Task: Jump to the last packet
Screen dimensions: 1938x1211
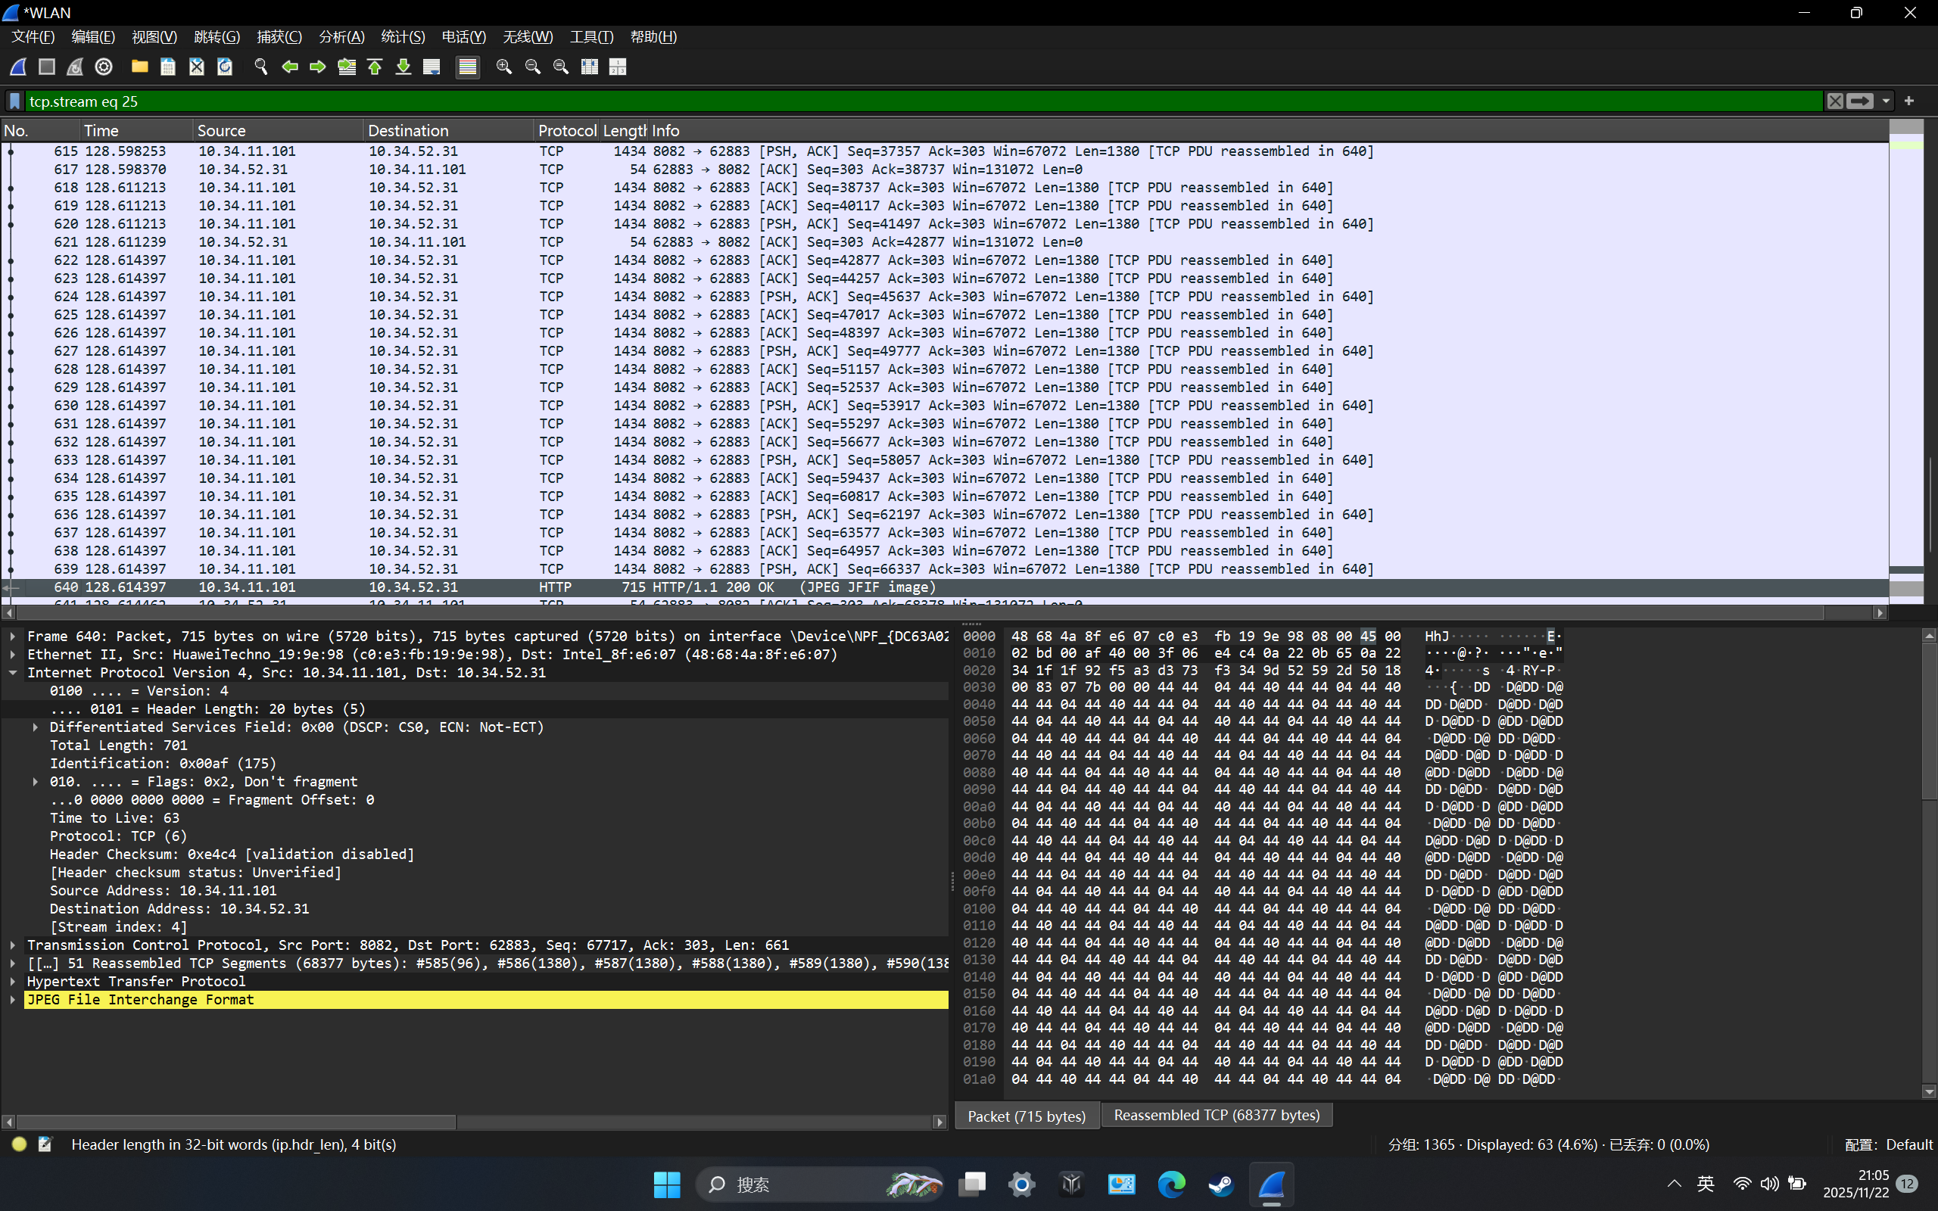Action: pos(403,67)
